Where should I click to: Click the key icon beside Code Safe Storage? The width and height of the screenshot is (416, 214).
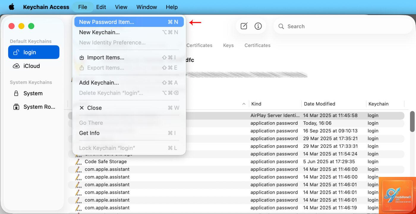78,162
